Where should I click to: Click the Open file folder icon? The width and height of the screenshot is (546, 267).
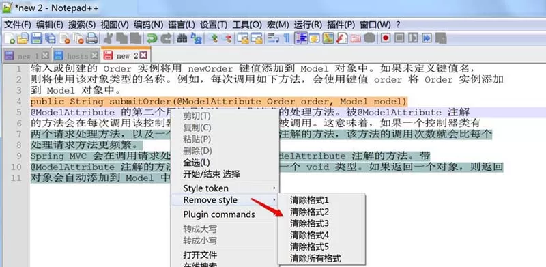[23, 38]
